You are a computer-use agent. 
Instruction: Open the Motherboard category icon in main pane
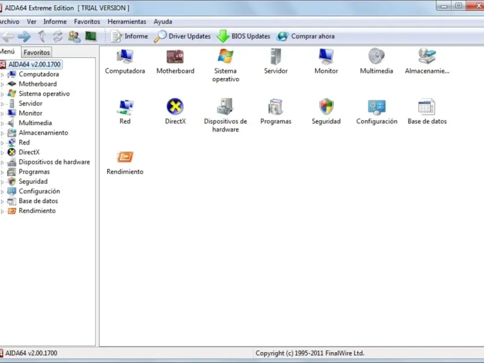click(x=175, y=56)
